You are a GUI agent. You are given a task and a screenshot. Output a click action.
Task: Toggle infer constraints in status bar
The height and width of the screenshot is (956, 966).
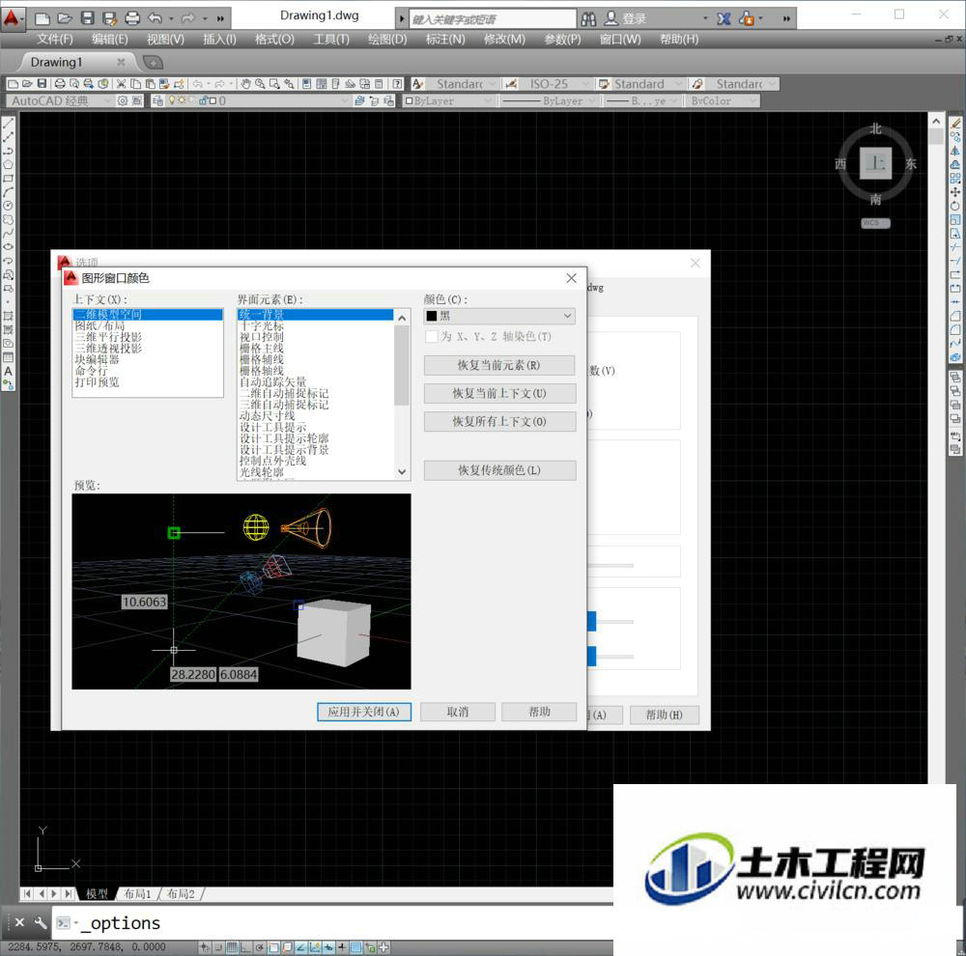click(205, 947)
